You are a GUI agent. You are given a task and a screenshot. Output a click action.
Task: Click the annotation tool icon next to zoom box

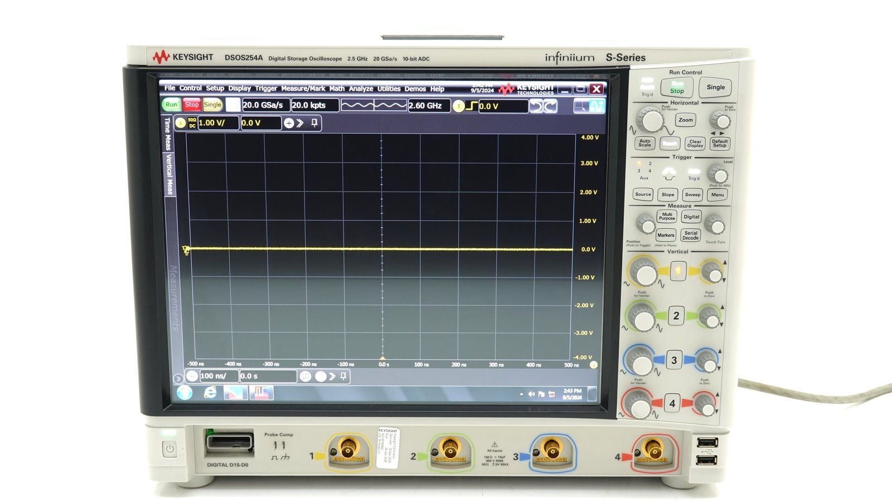pos(597,105)
